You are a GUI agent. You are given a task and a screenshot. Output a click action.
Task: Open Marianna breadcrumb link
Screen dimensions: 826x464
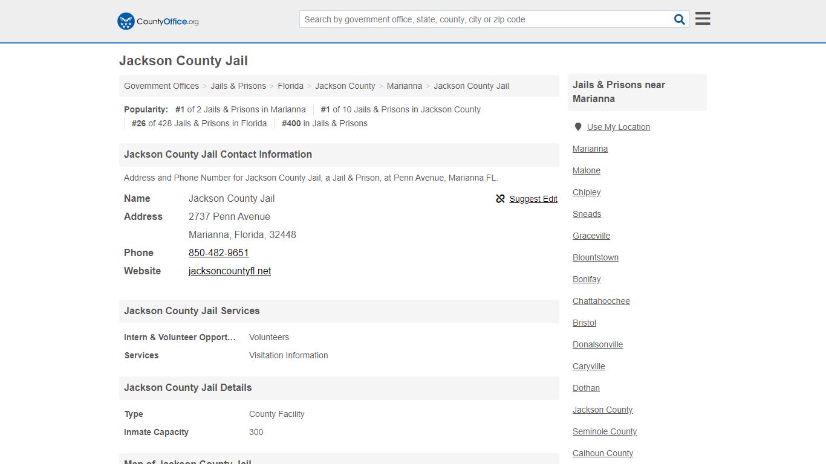tap(405, 86)
